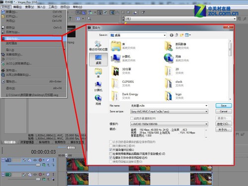Switch to the 资源管理器 (Explorer) tab
Screen dimensions: 248x186
point(27,142)
